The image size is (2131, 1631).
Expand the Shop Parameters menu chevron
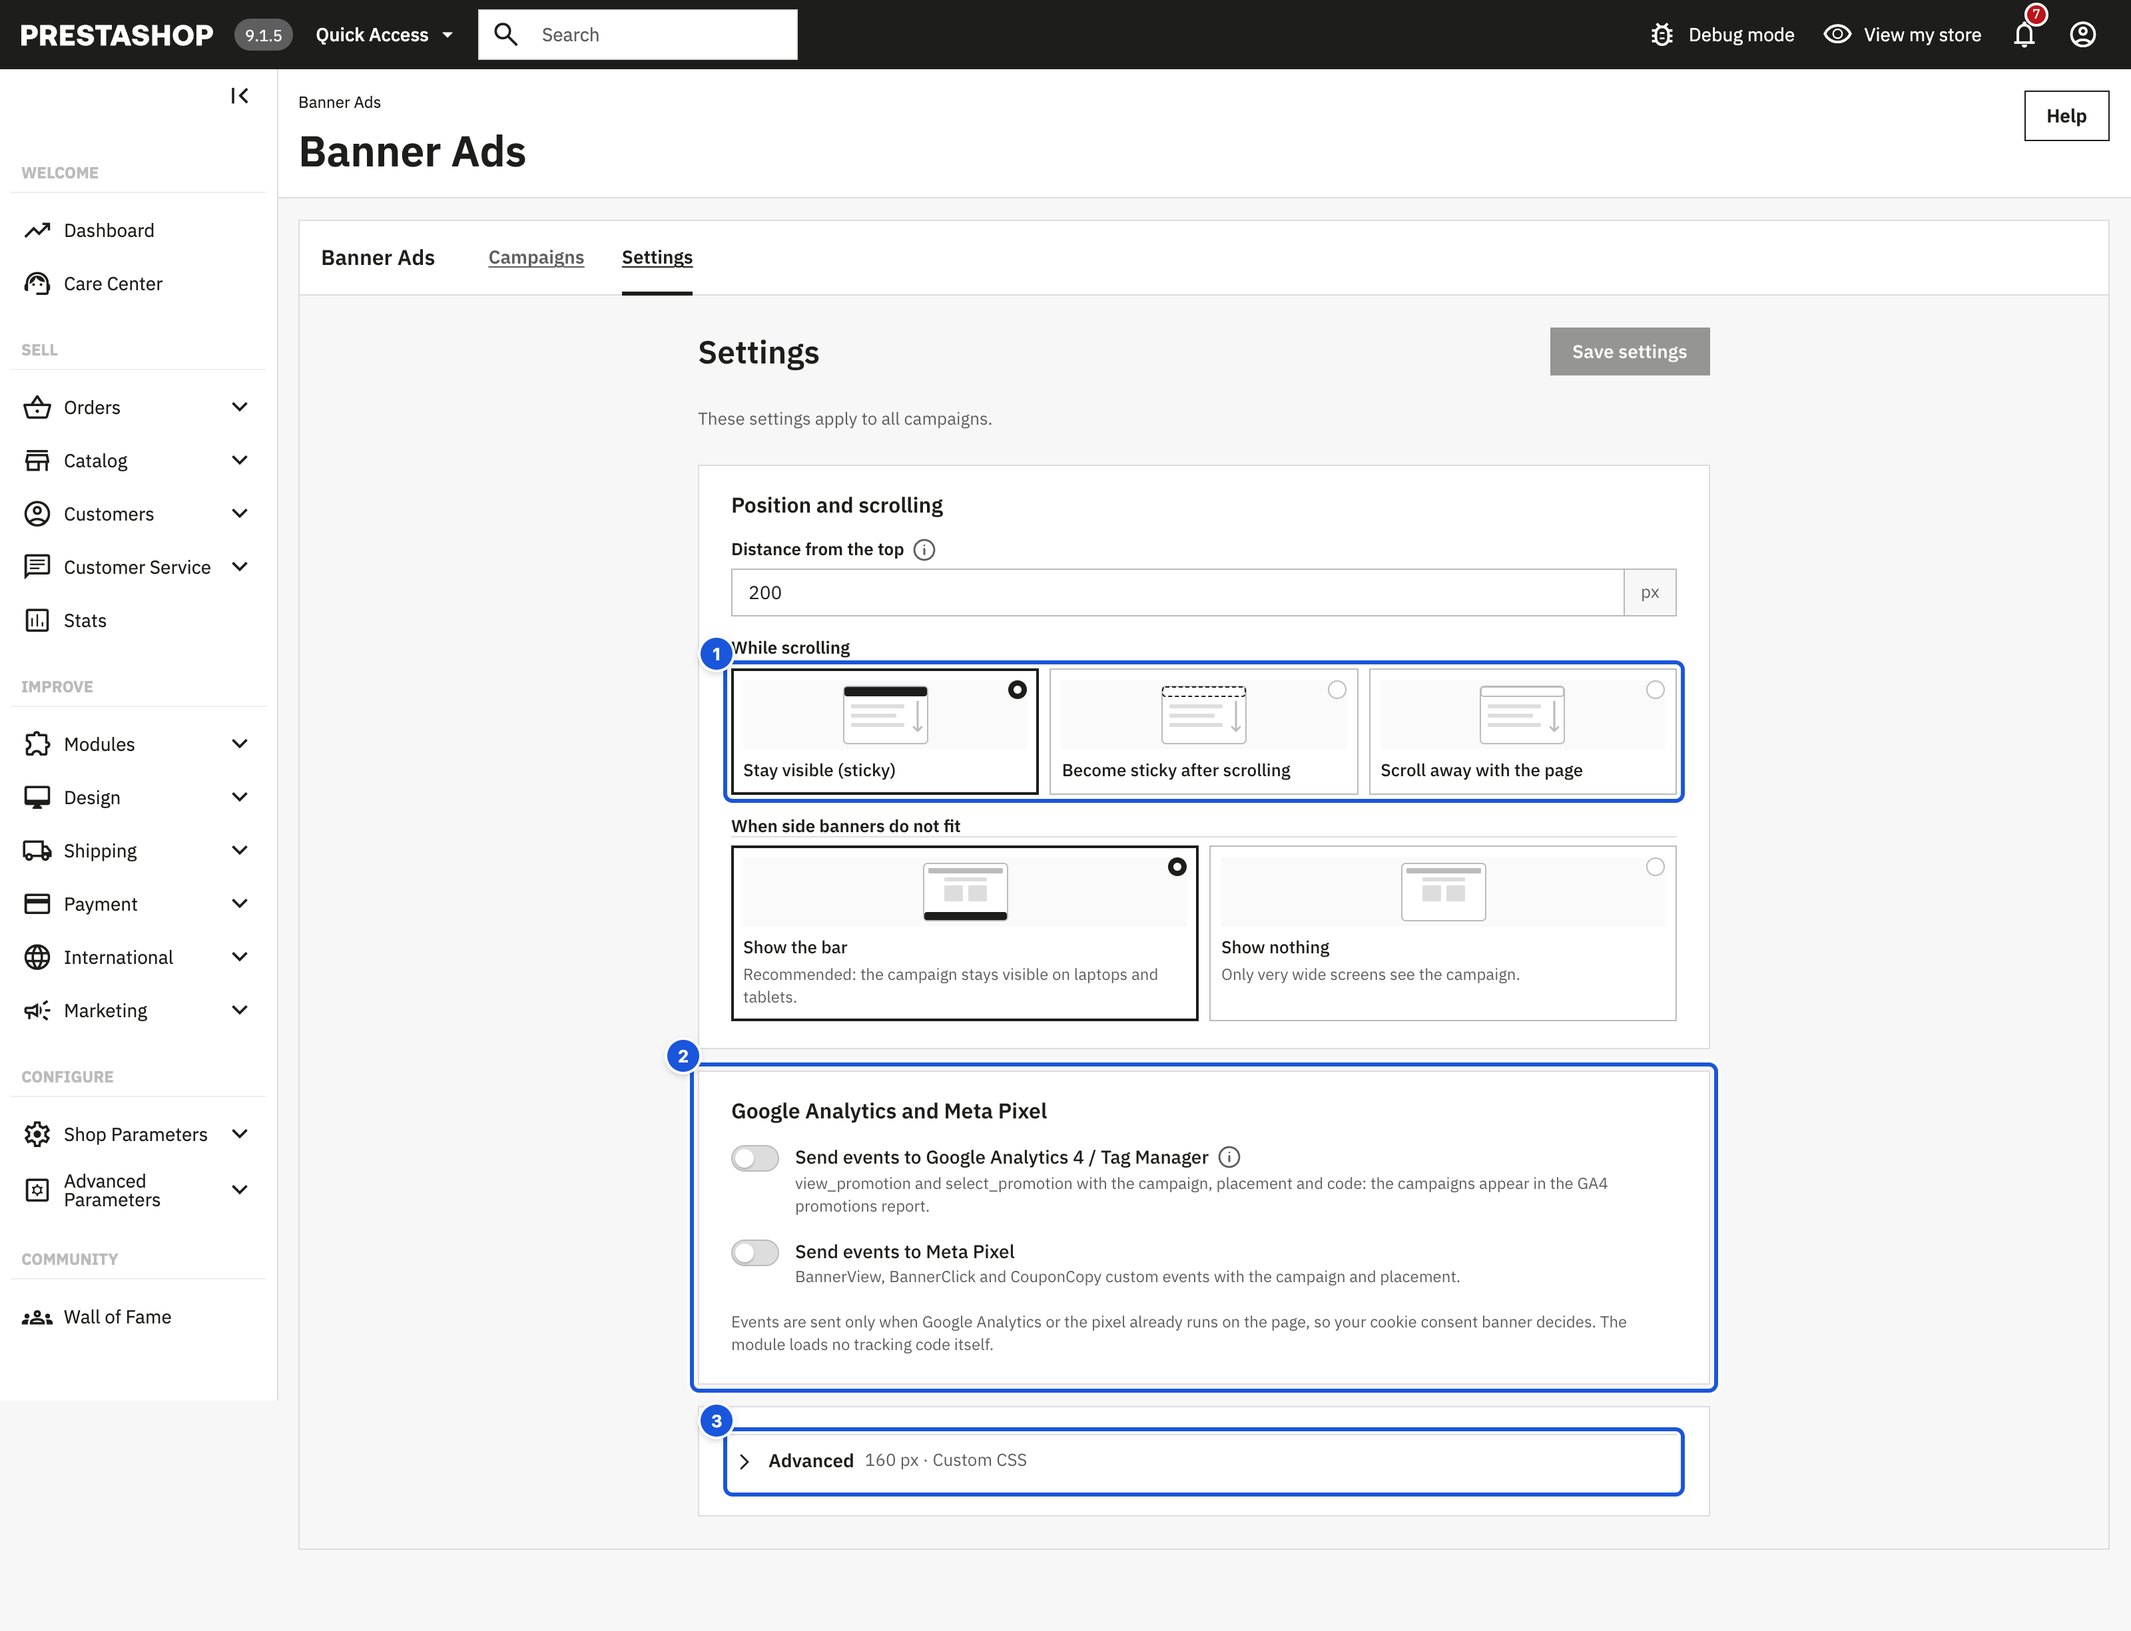click(x=240, y=1134)
